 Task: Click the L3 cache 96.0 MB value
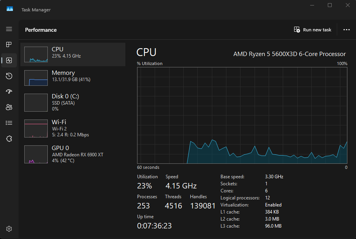point(273,226)
